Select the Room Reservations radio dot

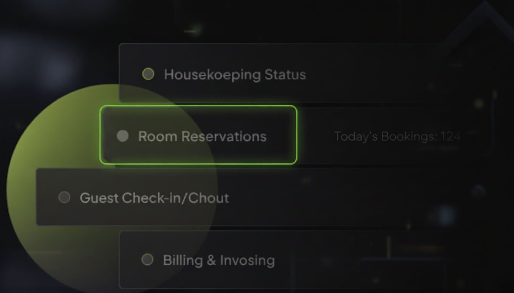[122, 136]
